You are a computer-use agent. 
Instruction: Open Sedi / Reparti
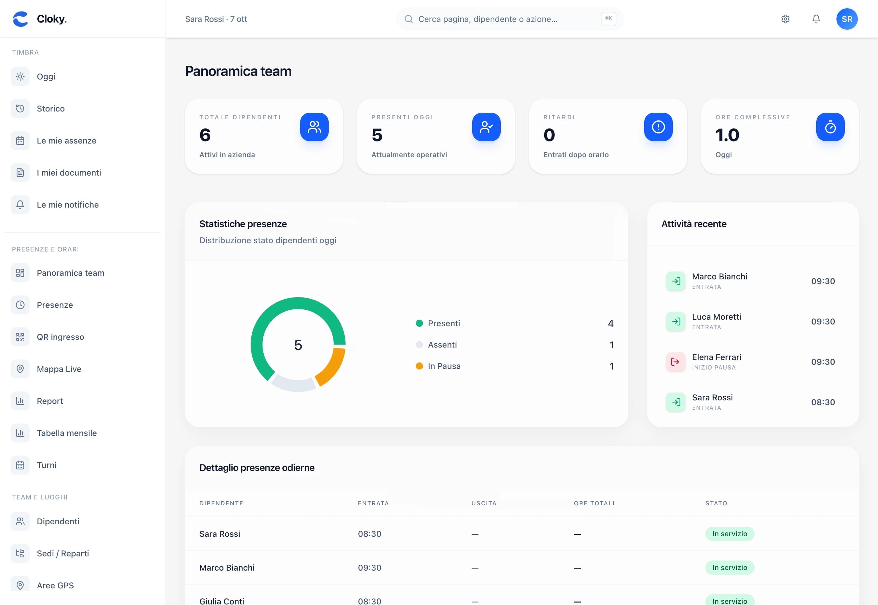tap(83, 553)
